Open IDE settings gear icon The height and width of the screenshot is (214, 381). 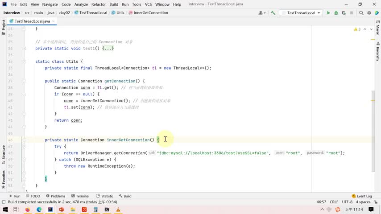coord(369,13)
